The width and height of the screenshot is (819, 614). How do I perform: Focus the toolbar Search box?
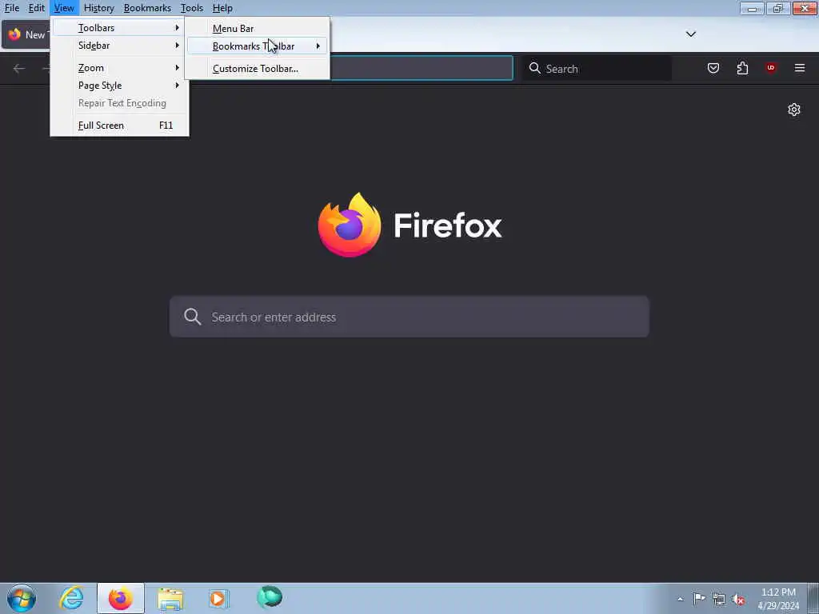tap(597, 69)
